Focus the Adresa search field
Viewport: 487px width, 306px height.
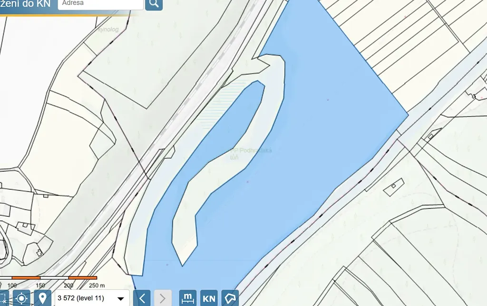coord(101,4)
